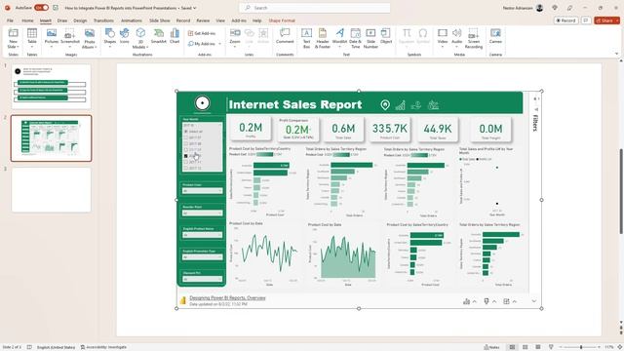The image size is (624, 351).
Task: Switch to Slide Sorter view
Action: pyautogui.click(x=525, y=347)
